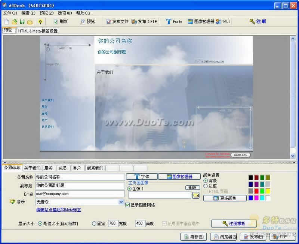Click the 宽度 field showing 780
The image size is (299, 244).
pyautogui.click(x=113, y=223)
